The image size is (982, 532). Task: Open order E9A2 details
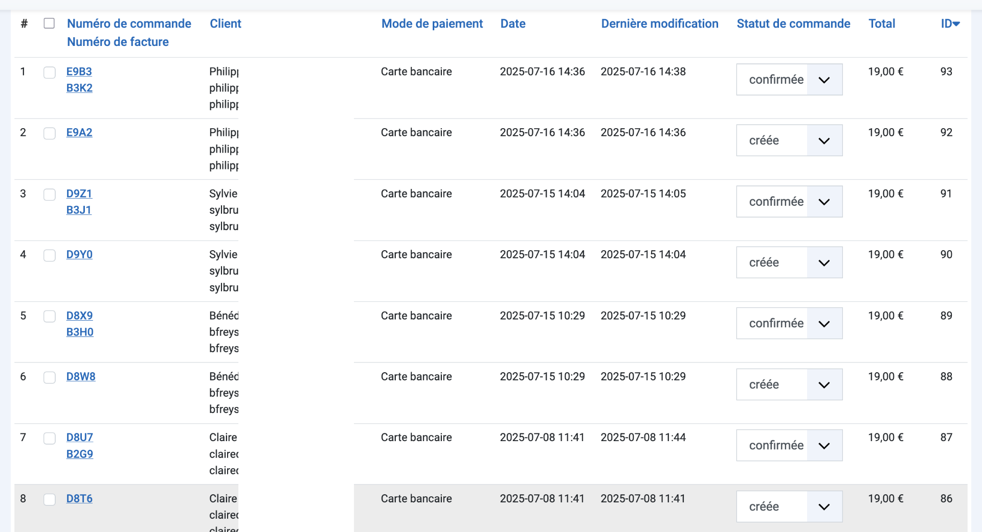[79, 133]
